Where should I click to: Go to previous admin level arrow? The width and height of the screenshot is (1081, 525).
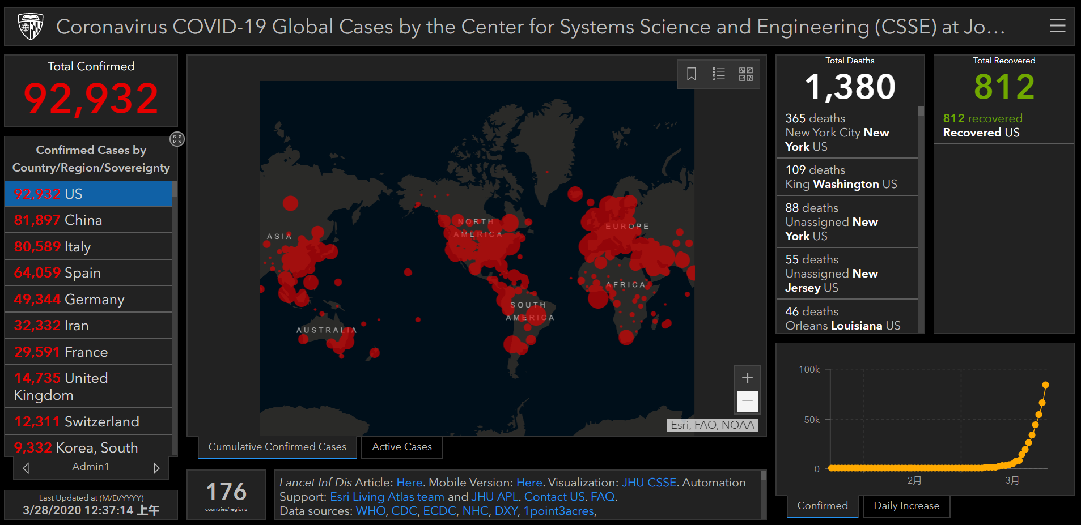click(x=26, y=468)
